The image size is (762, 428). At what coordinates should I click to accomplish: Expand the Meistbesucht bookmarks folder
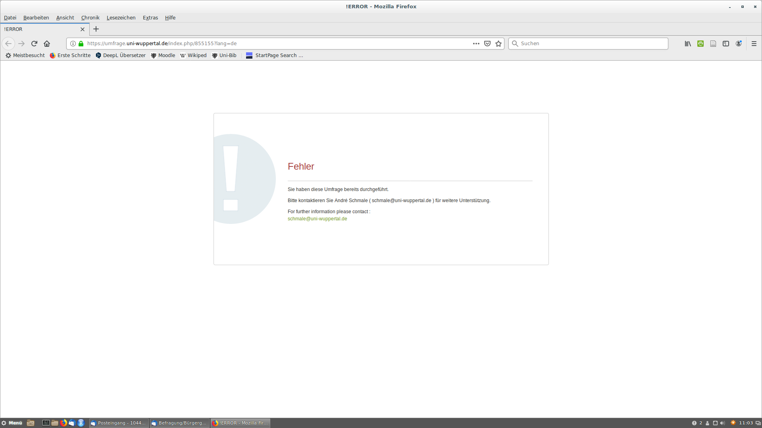pos(25,55)
